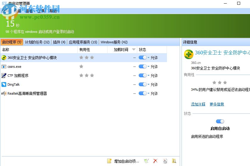Click the DingTalk app icon
Image resolution: width=250 pixels, height=166 pixels.
click(4, 84)
